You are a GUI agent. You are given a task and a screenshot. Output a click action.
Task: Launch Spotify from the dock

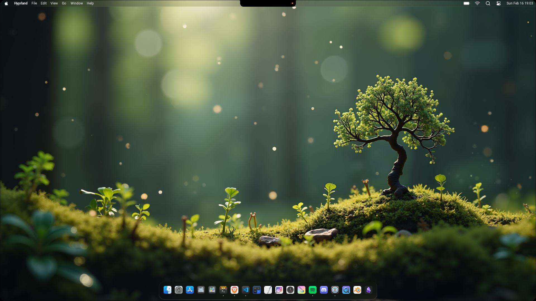[x=313, y=290]
